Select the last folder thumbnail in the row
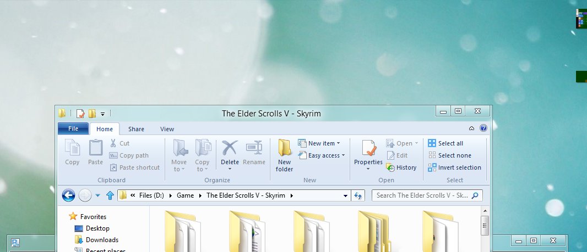Image resolution: width=587 pixels, height=252 pixels. click(x=441, y=231)
